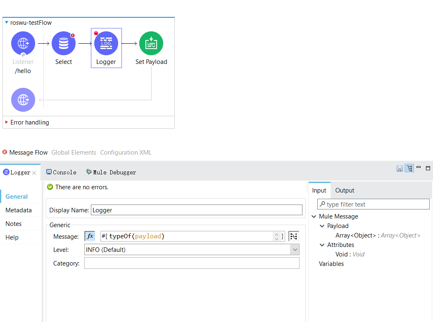The image size is (433, 322).
Task: Switch to the Global Elements tab
Action: click(74, 152)
